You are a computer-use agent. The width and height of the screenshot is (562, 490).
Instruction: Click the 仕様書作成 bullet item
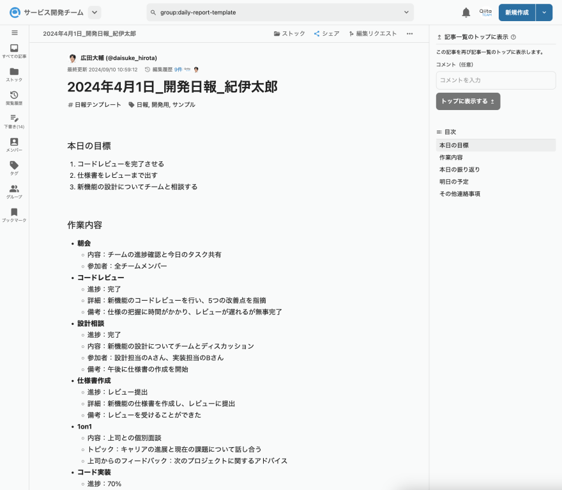click(94, 381)
